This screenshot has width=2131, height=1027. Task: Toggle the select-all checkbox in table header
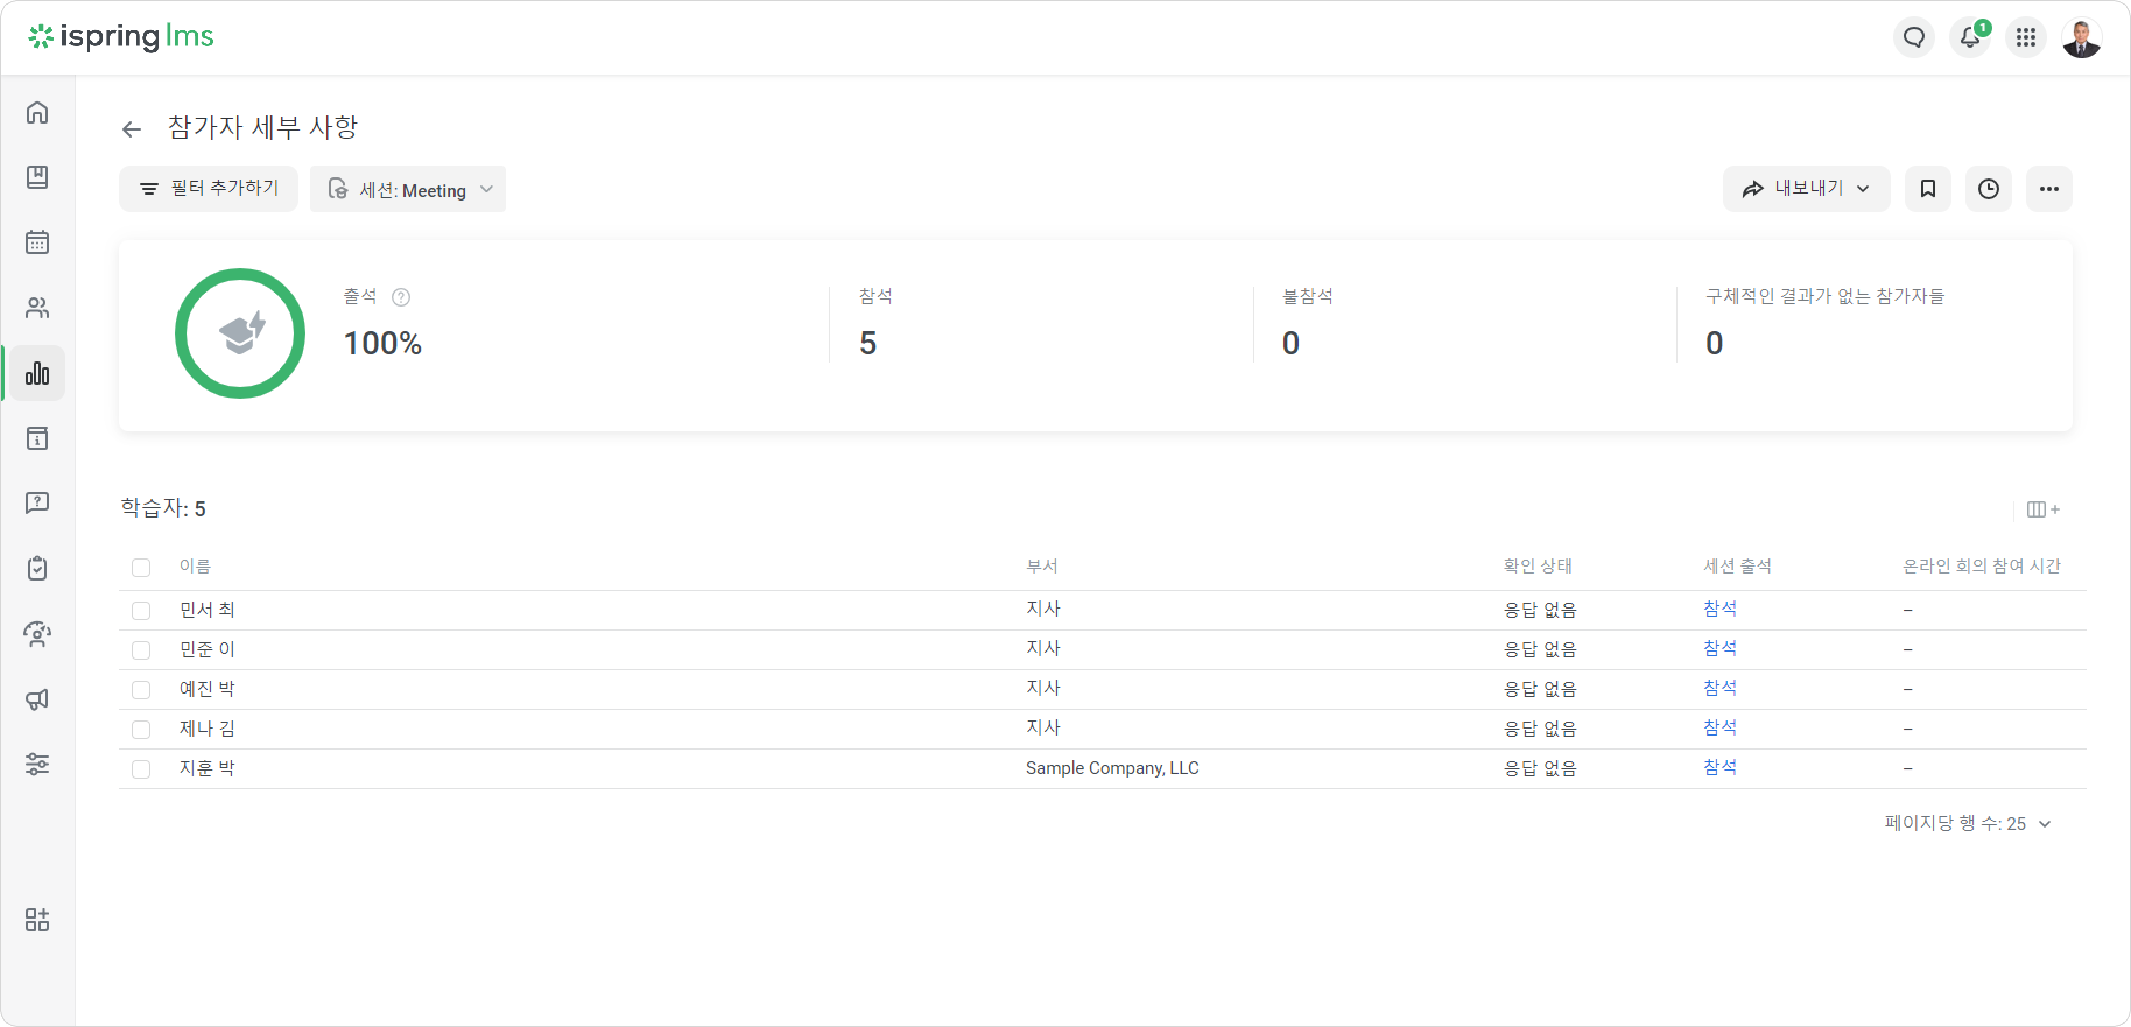(141, 568)
